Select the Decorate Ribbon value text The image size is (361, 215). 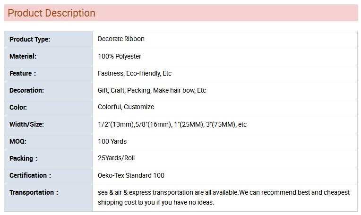coord(121,39)
